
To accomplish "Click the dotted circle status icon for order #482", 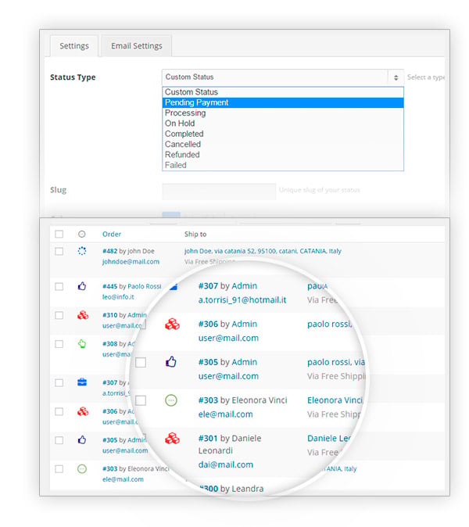I will coord(81,251).
